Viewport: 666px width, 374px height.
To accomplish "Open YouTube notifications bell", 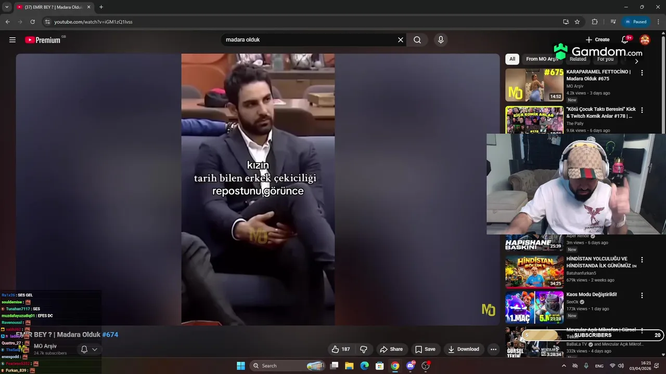I will 625,39.
